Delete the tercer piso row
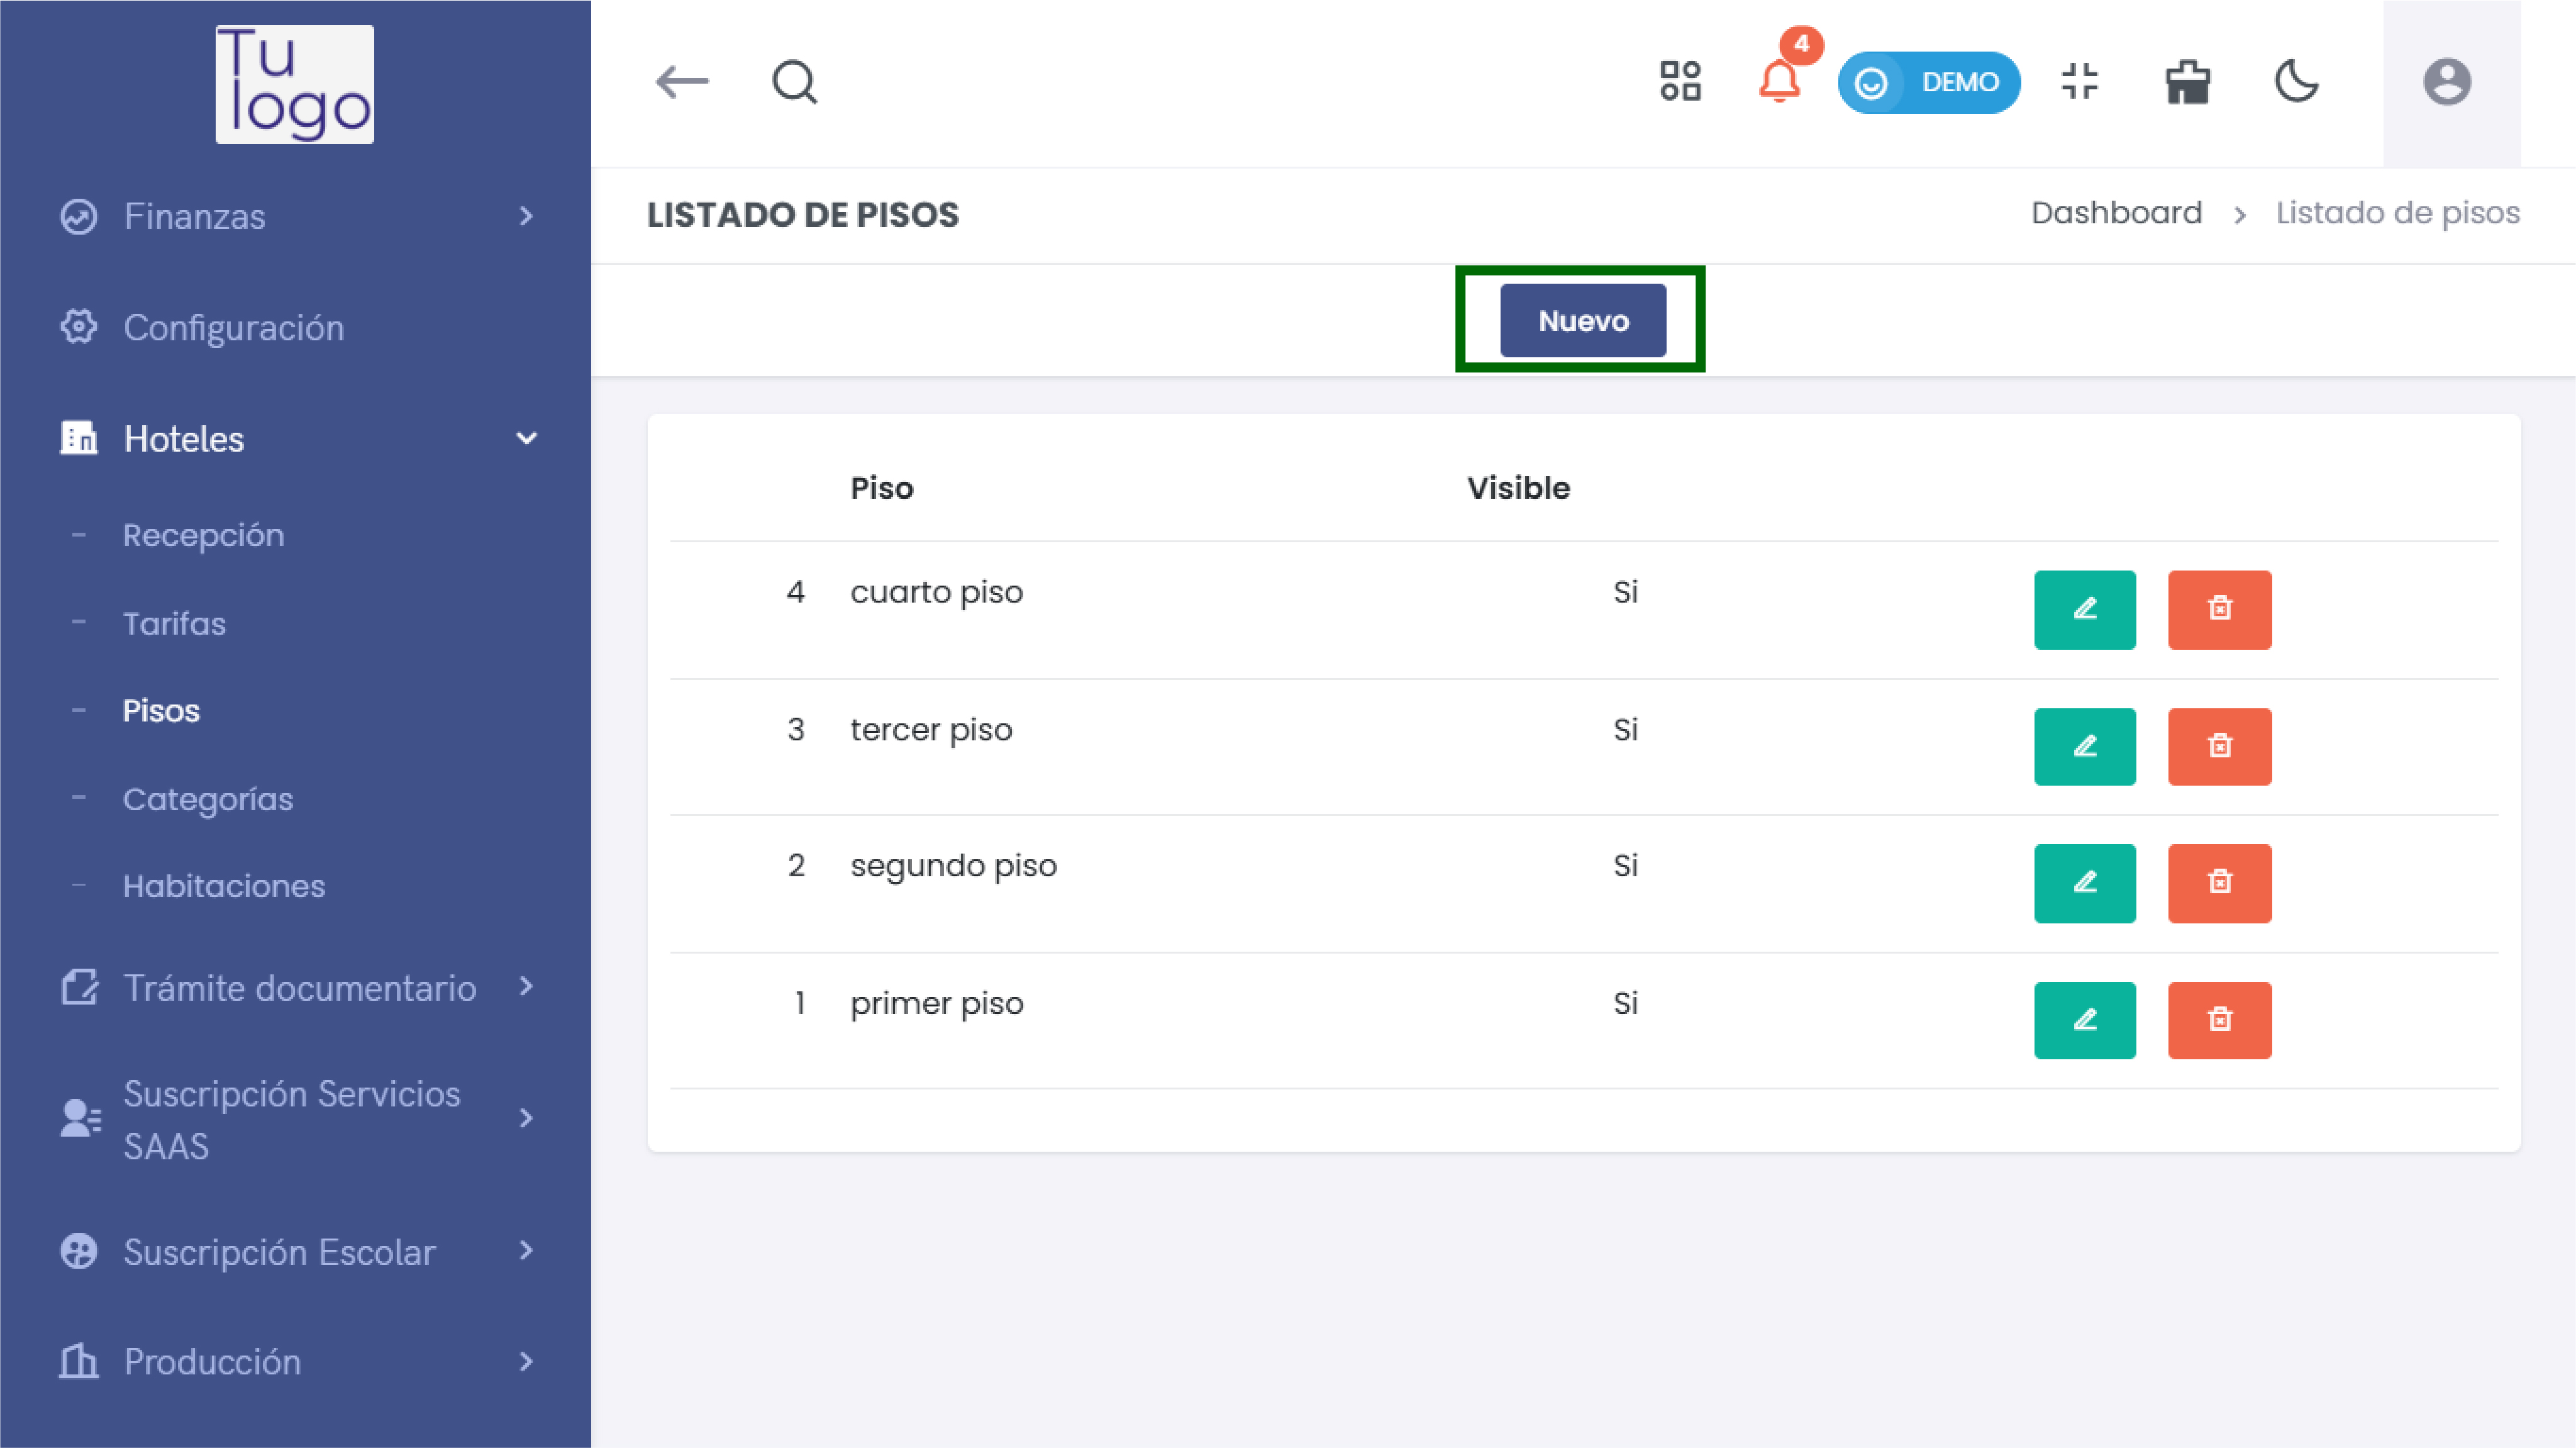This screenshot has height=1448, width=2576. click(2219, 747)
